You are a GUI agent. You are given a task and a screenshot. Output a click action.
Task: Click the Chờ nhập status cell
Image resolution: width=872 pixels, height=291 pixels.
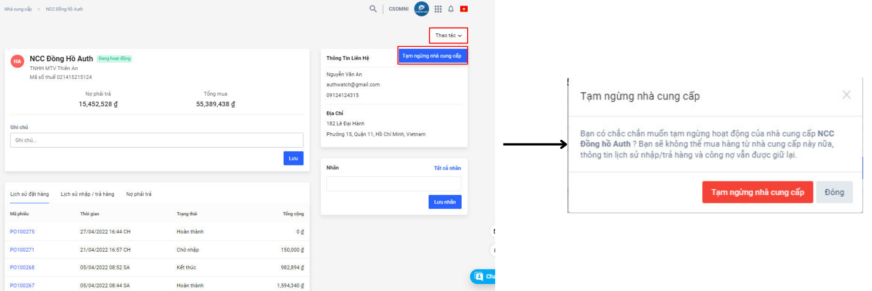coord(188,250)
